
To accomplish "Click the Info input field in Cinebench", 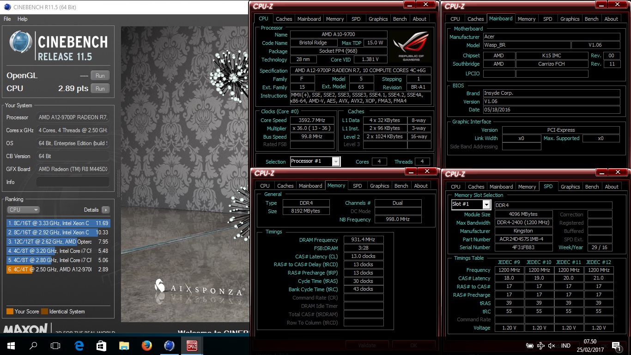I will point(73,182).
